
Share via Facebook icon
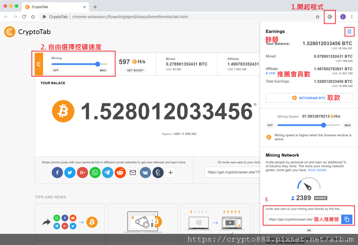(x=57, y=173)
